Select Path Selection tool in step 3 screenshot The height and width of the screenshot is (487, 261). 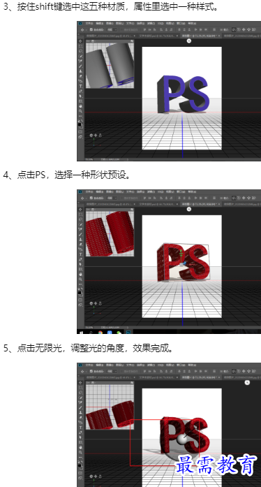point(80,96)
